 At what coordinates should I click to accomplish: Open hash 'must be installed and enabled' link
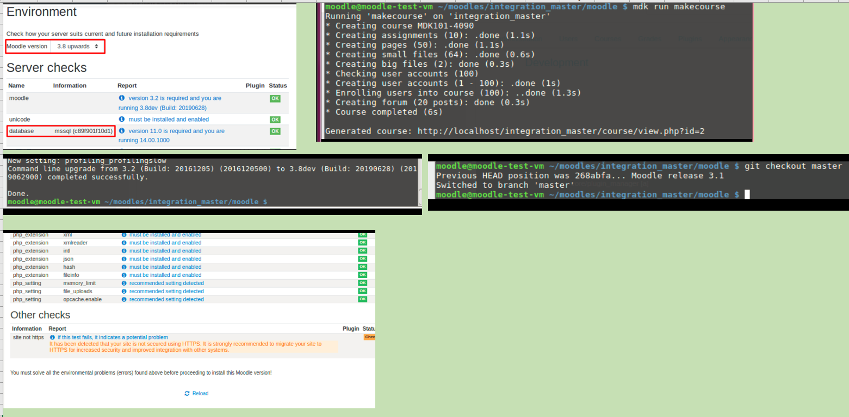[x=165, y=267]
